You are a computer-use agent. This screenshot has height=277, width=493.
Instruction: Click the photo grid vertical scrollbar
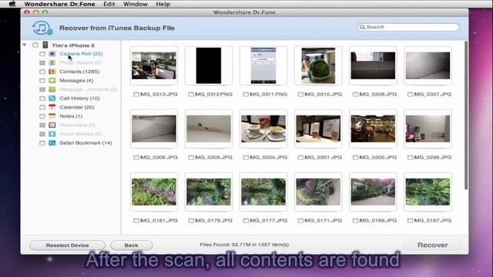click(466, 115)
